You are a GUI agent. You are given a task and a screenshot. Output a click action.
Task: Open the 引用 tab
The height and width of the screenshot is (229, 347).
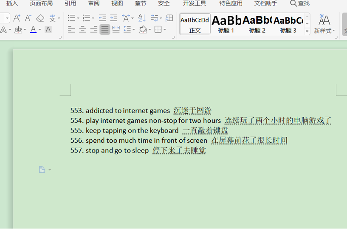71,3
